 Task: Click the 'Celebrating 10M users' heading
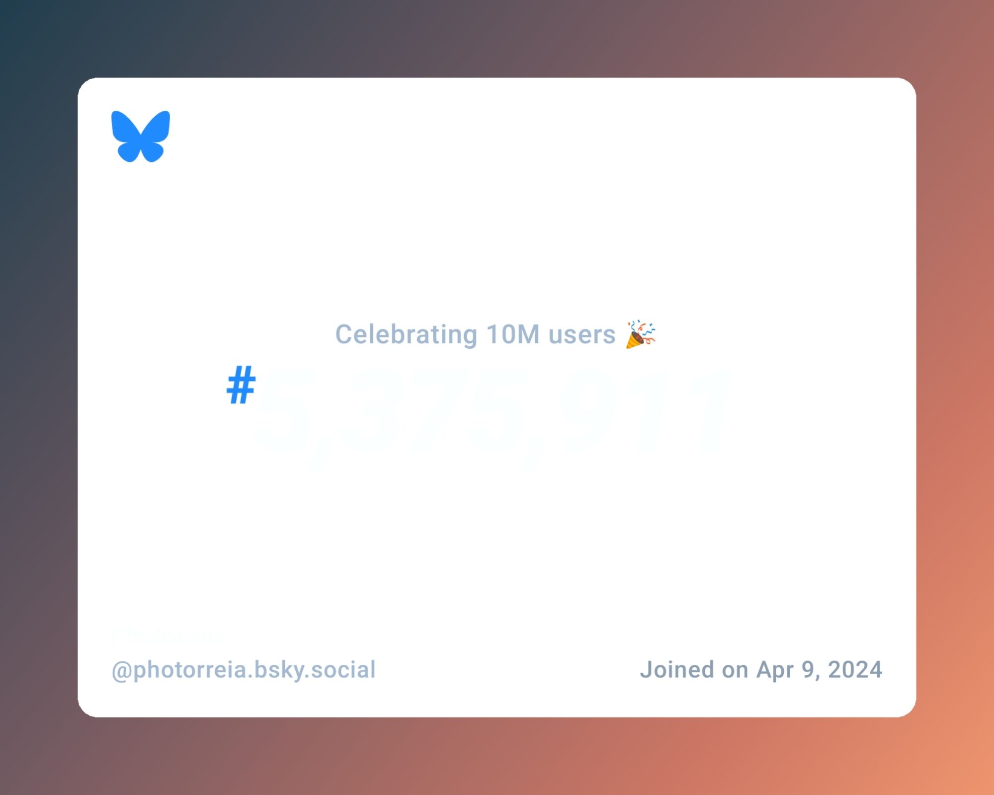(497, 333)
